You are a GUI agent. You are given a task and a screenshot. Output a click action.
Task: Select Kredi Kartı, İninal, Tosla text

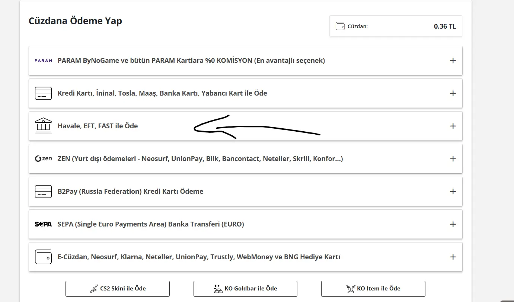(162, 93)
